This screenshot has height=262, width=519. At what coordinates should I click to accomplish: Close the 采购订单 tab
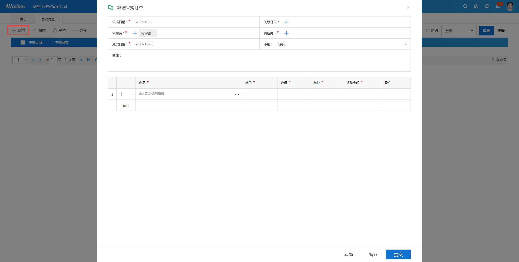[x=60, y=19]
